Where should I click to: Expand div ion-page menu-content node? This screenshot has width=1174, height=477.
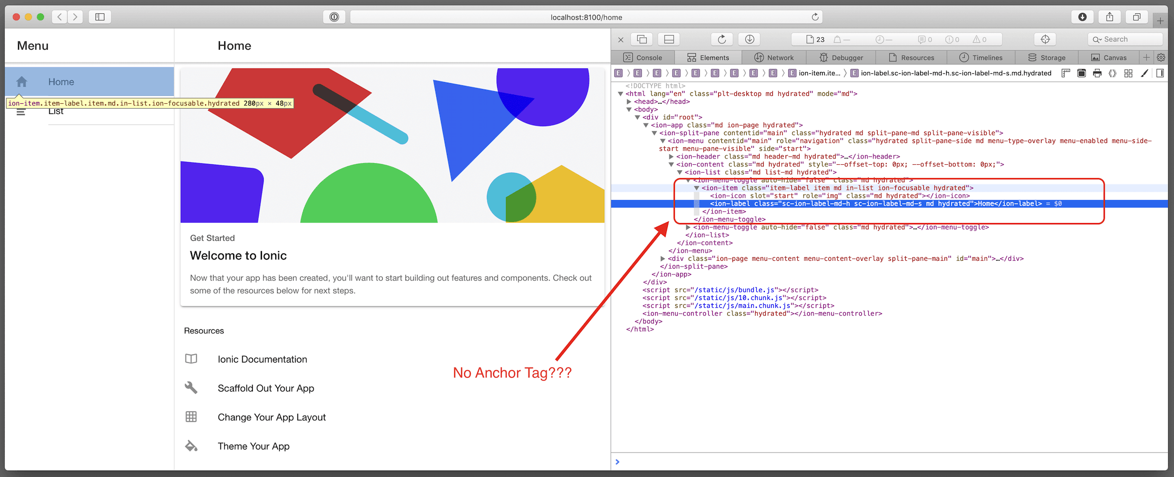click(663, 259)
